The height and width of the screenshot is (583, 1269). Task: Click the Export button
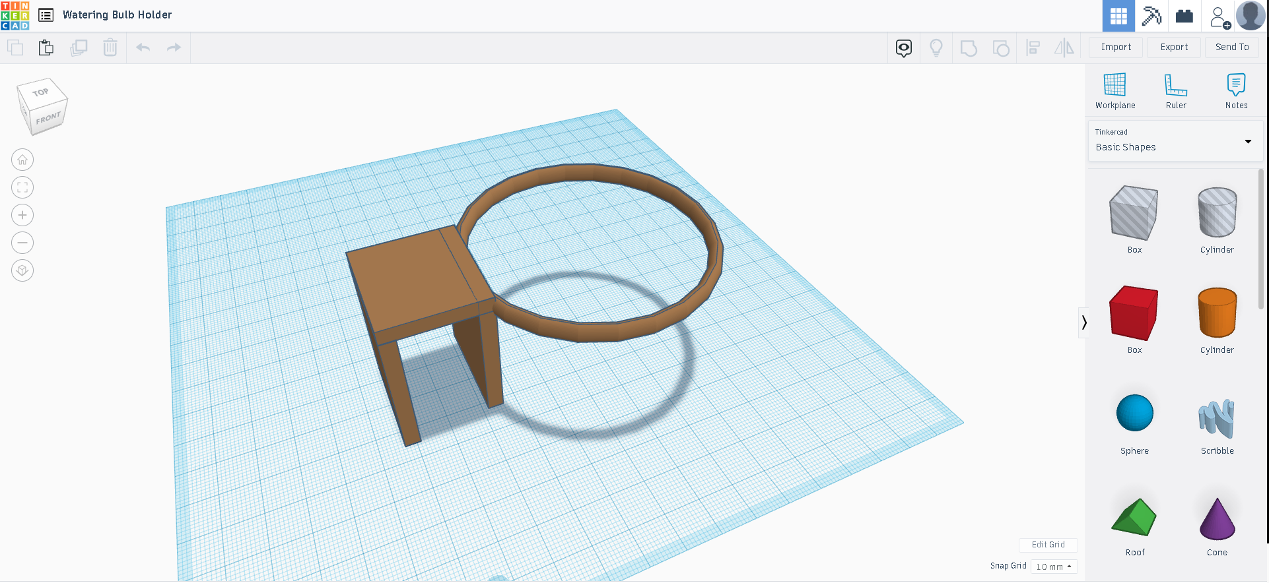(x=1174, y=47)
